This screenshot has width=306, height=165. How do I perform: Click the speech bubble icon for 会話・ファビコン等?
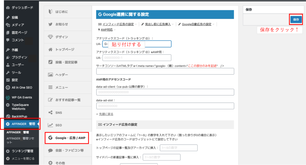[51, 150]
